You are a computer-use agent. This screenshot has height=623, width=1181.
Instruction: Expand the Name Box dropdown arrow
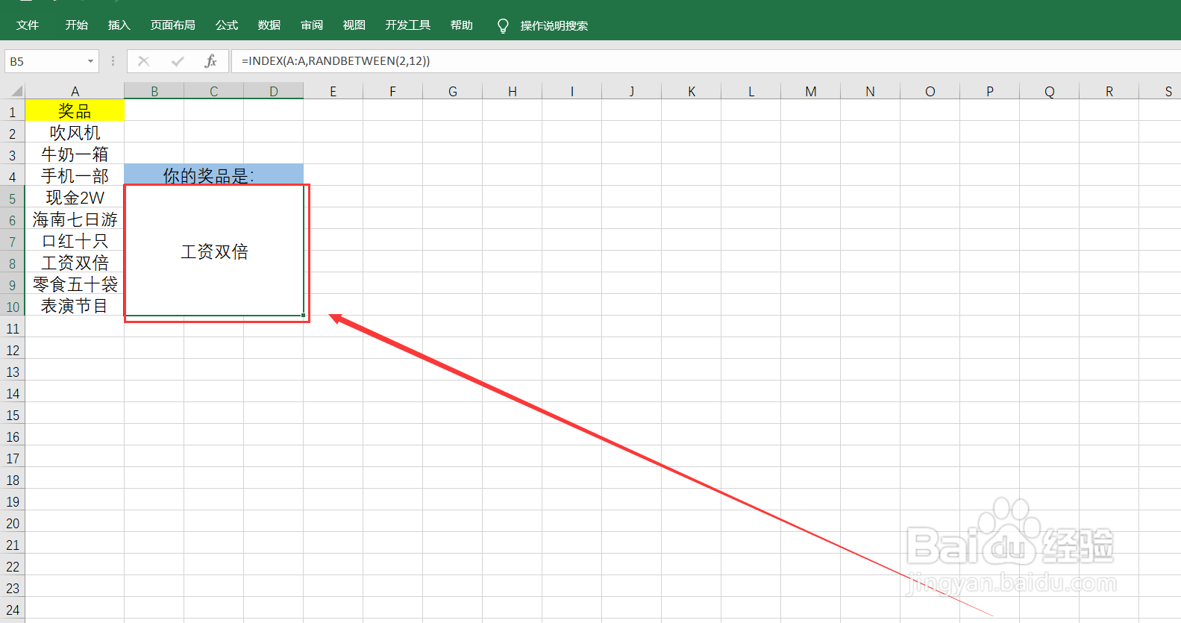click(x=90, y=61)
